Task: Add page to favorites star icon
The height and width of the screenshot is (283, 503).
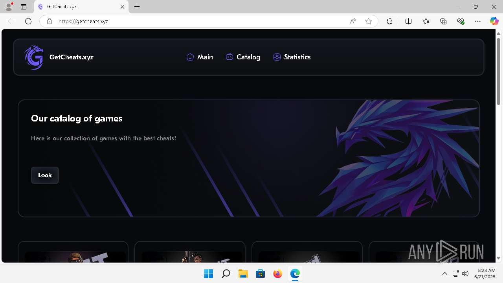Action: pos(369,21)
